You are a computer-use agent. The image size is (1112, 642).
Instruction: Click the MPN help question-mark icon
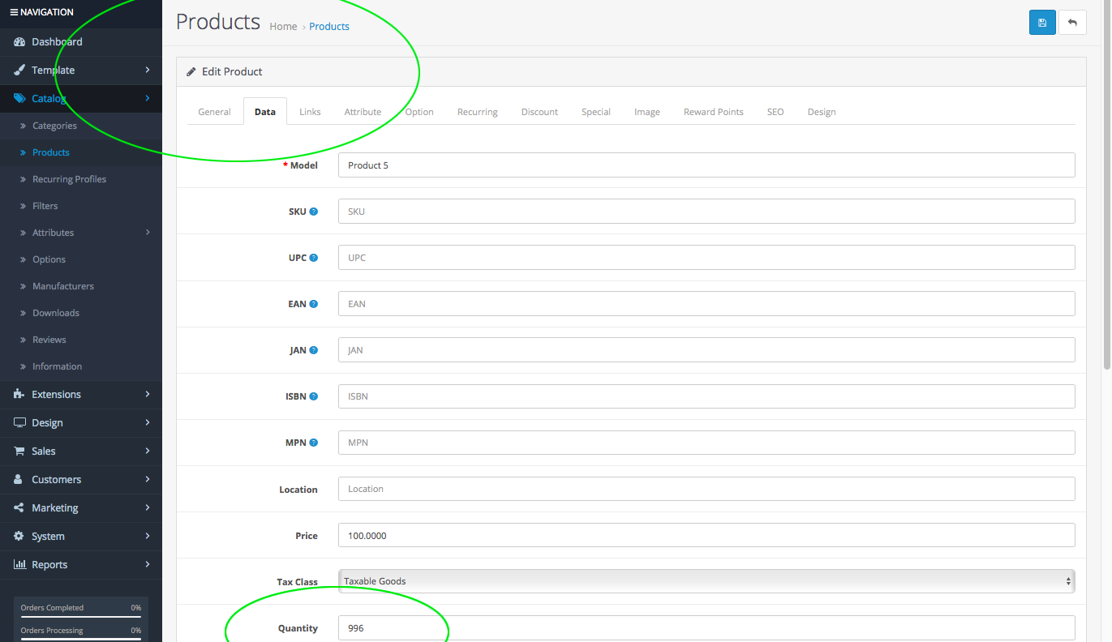314,443
